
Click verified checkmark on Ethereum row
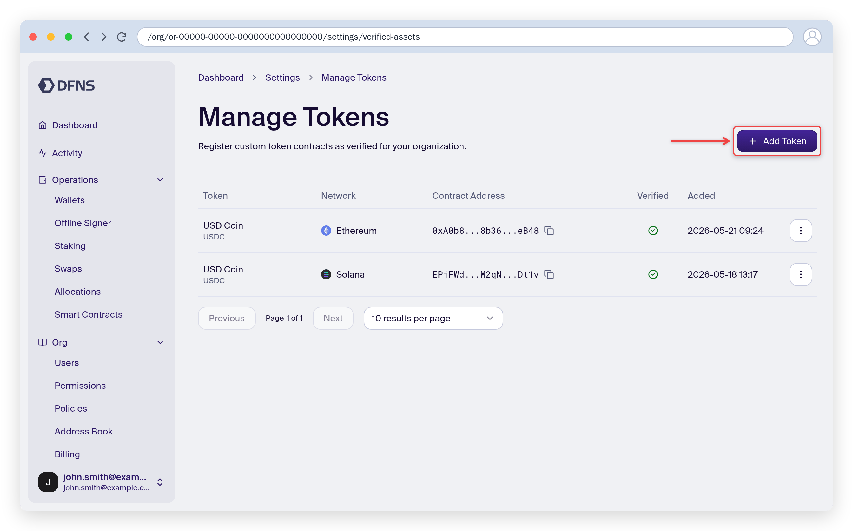(653, 231)
